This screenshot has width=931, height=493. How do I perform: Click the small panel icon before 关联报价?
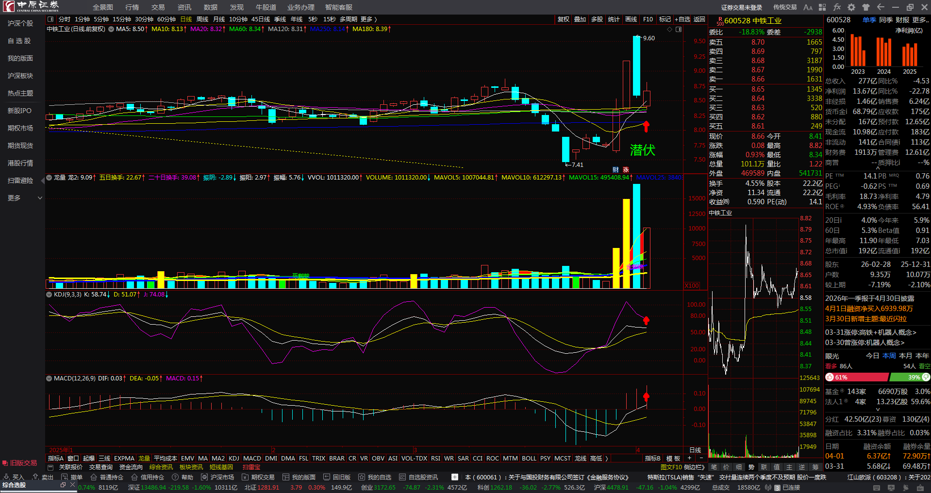50,467
